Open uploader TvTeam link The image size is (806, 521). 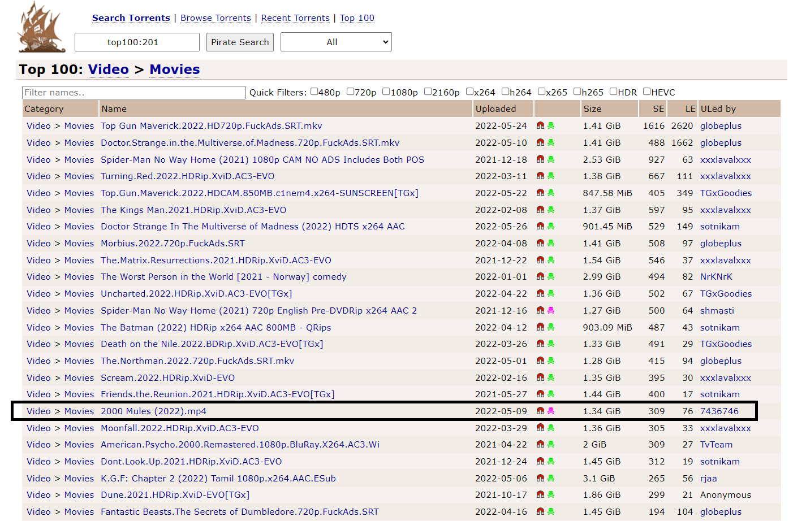(716, 445)
